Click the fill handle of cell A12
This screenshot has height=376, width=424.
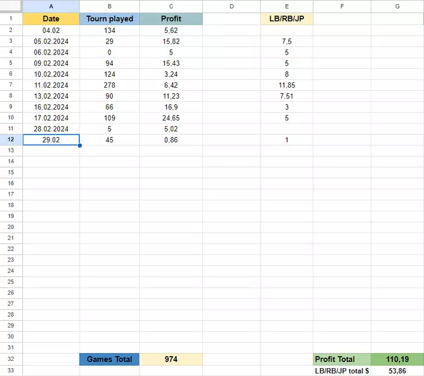[80, 145]
